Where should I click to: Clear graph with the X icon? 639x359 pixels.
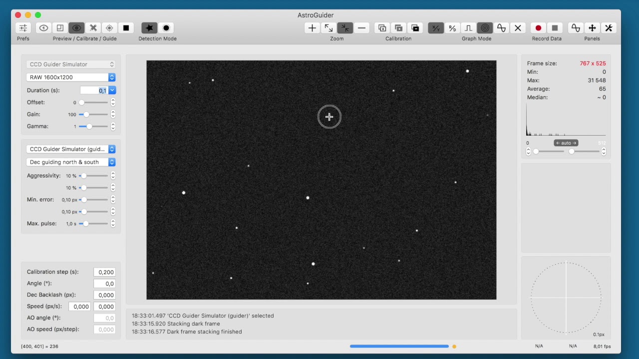[x=518, y=28]
